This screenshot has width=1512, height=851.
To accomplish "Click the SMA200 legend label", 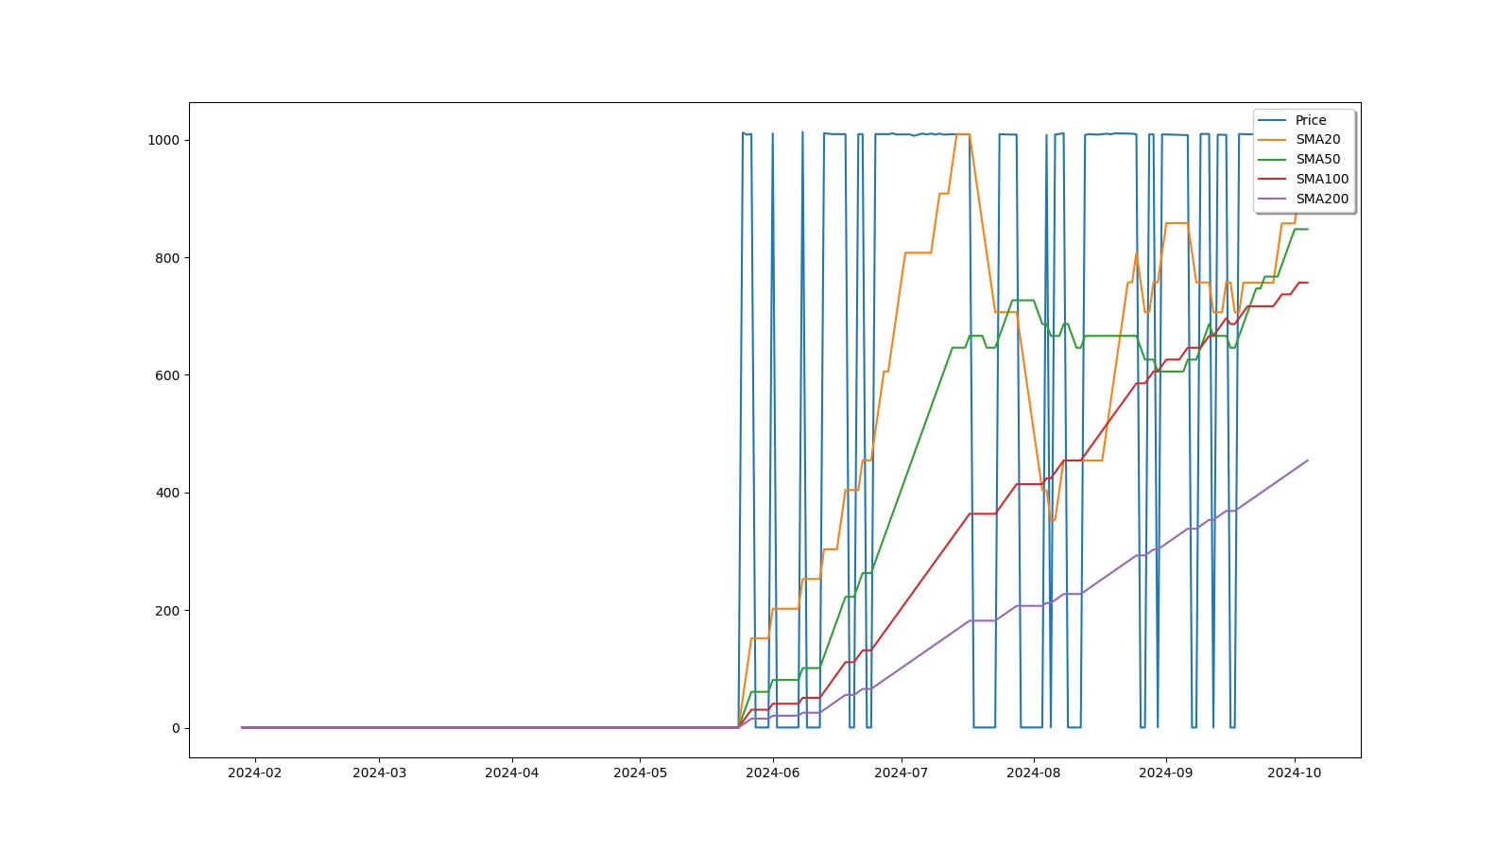I will (1321, 200).
